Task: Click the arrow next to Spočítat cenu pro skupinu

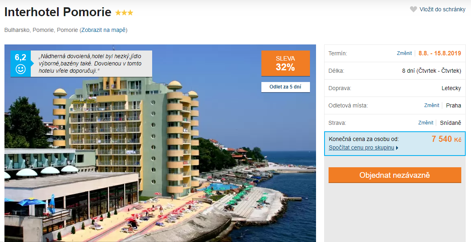Action: (x=397, y=148)
